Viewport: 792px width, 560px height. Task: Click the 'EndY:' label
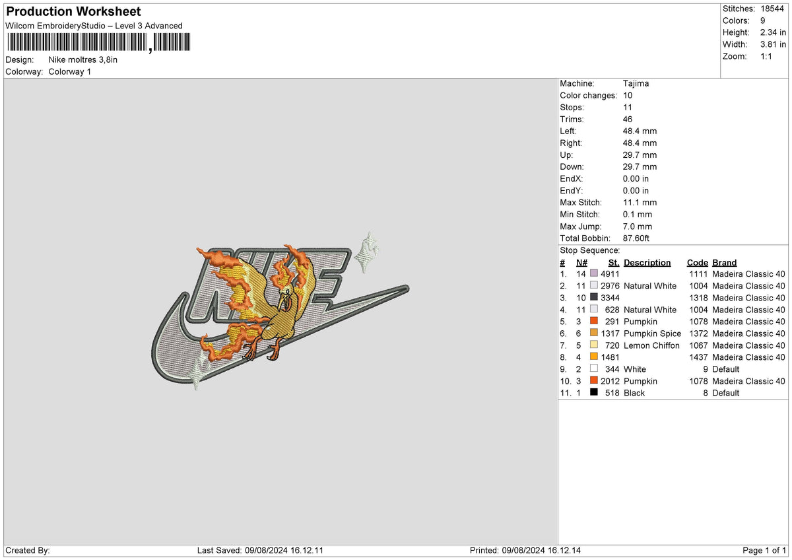click(571, 190)
